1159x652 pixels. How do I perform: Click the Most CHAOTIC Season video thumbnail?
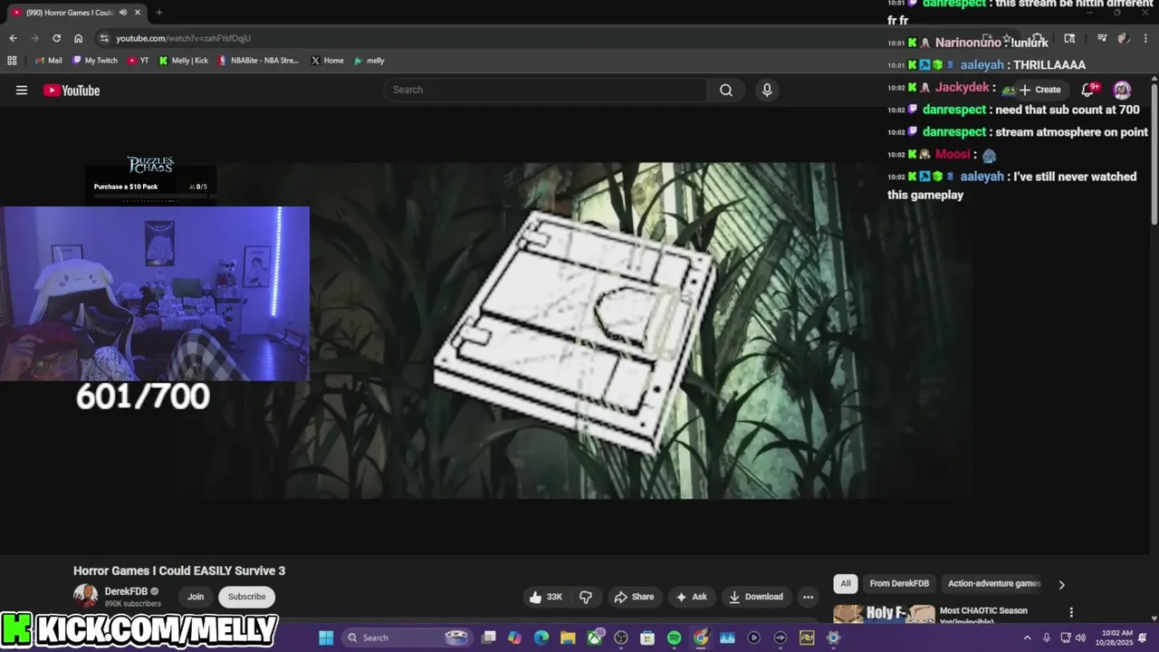pos(884,614)
